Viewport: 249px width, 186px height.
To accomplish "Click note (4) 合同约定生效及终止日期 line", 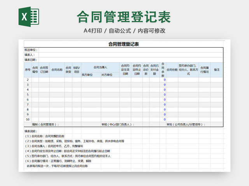I will [x=67, y=151].
